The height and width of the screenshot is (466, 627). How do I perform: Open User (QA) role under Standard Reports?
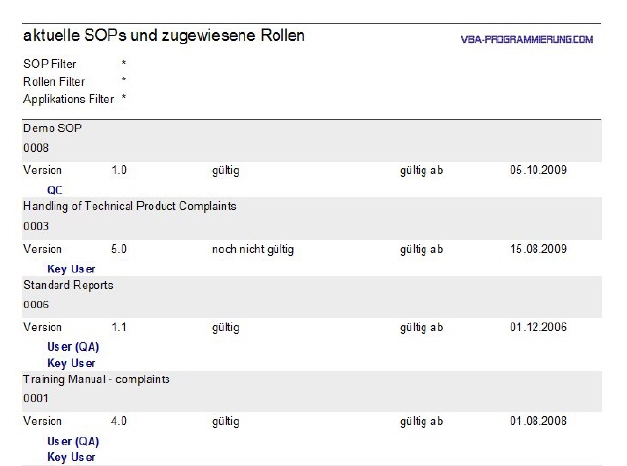click(73, 347)
